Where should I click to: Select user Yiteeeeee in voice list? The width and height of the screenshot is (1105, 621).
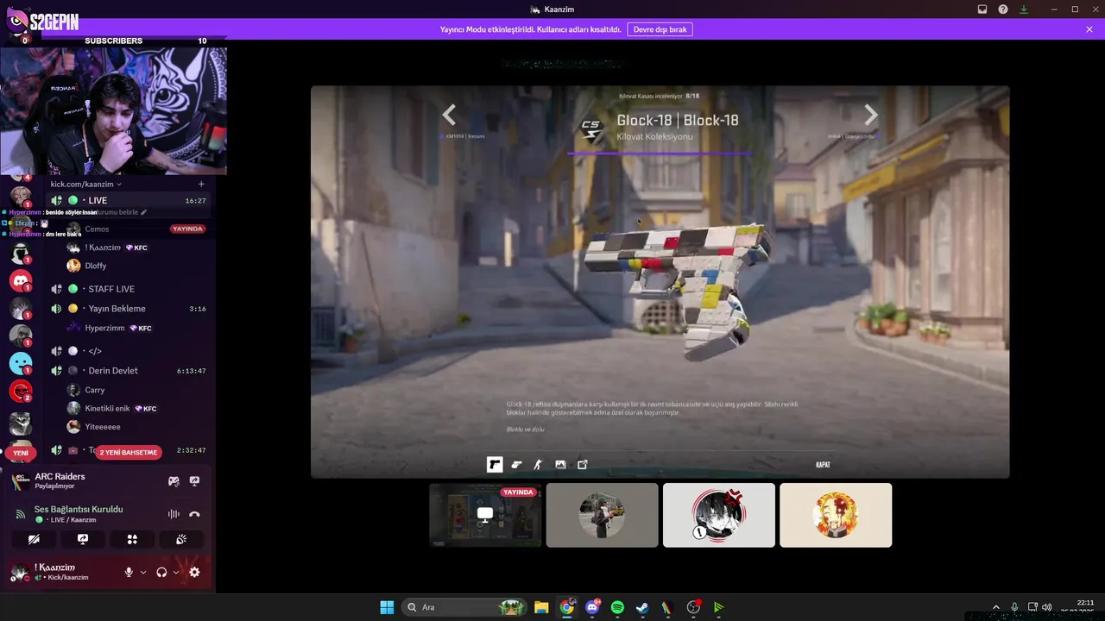pyautogui.click(x=136, y=427)
